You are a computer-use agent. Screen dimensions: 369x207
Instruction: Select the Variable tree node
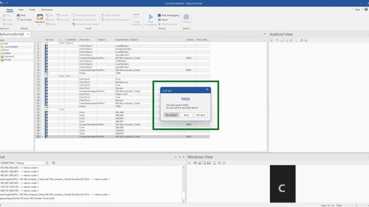click(6, 53)
